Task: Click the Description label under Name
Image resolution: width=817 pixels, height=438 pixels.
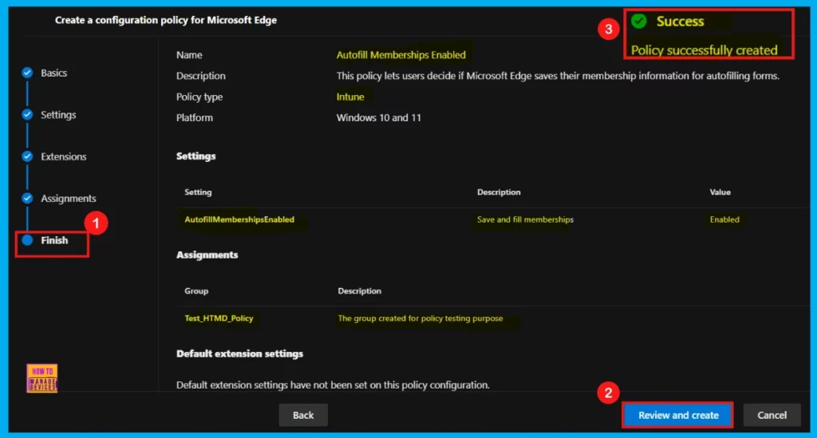Action: (x=200, y=76)
